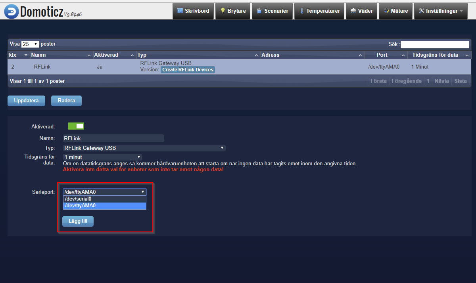The height and width of the screenshot is (283, 476).
Task: Click the Ja cell in Aktiverad column
Action: 100,67
